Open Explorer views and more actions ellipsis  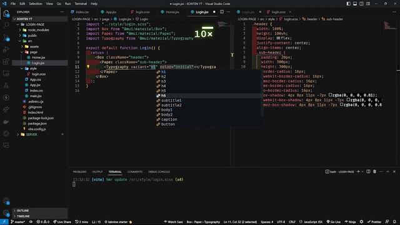[62, 12]
